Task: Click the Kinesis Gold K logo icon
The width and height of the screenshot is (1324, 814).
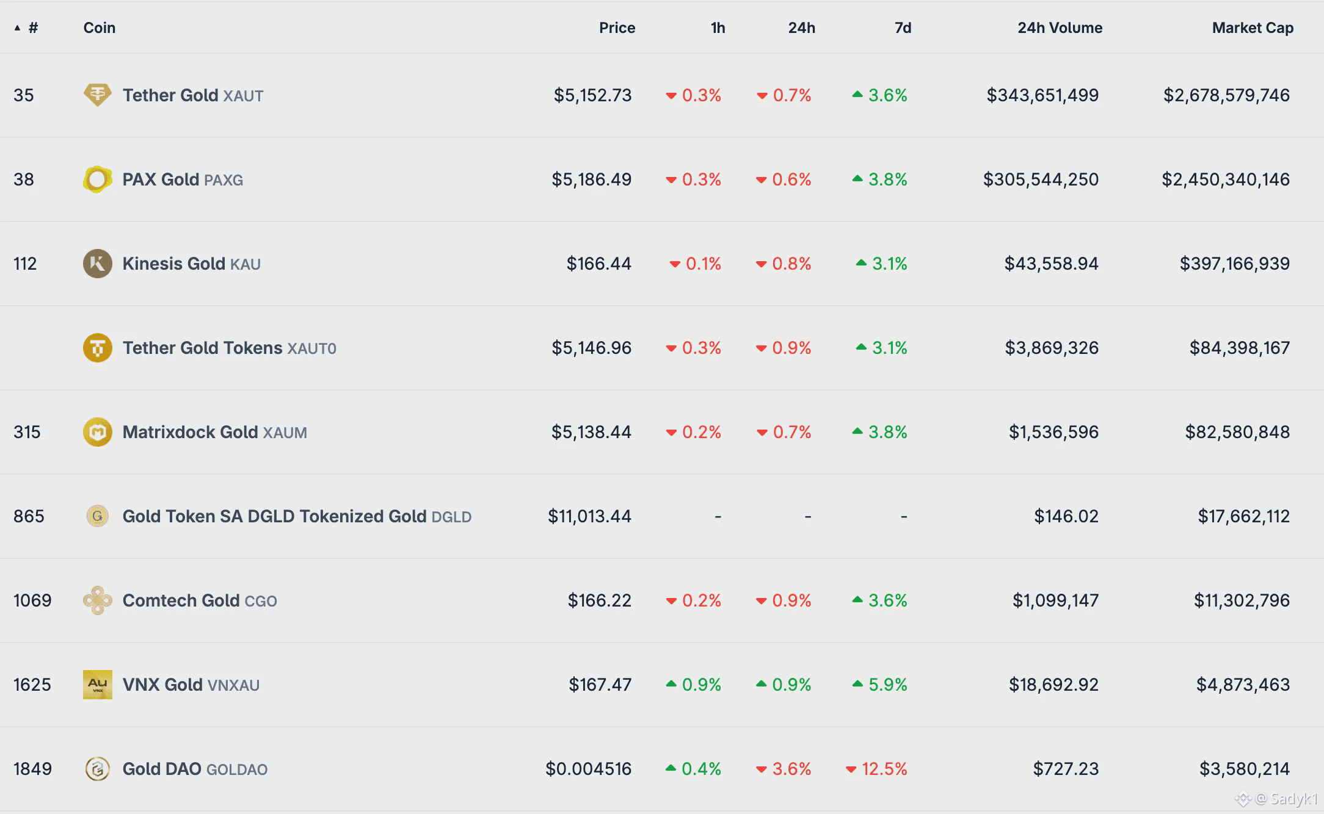Action: pyautogui.click(x=97, y=264)
